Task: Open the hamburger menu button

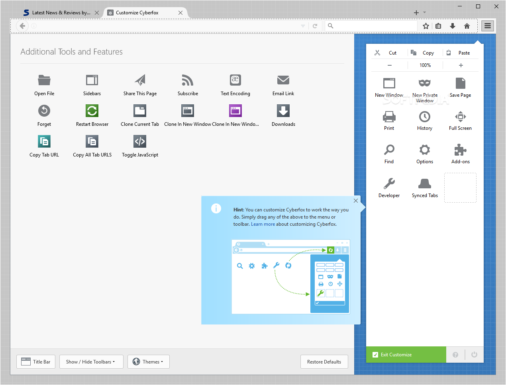Action: 488,26
